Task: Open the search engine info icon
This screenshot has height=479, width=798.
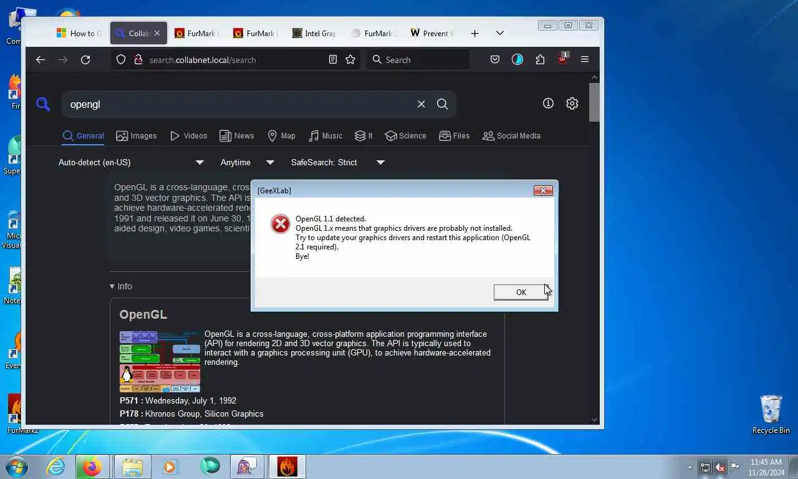Action: [x=548, y=104]
